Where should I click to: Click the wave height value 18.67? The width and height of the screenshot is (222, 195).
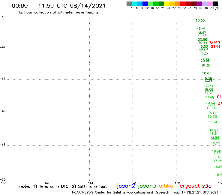(x=202, y=33)
